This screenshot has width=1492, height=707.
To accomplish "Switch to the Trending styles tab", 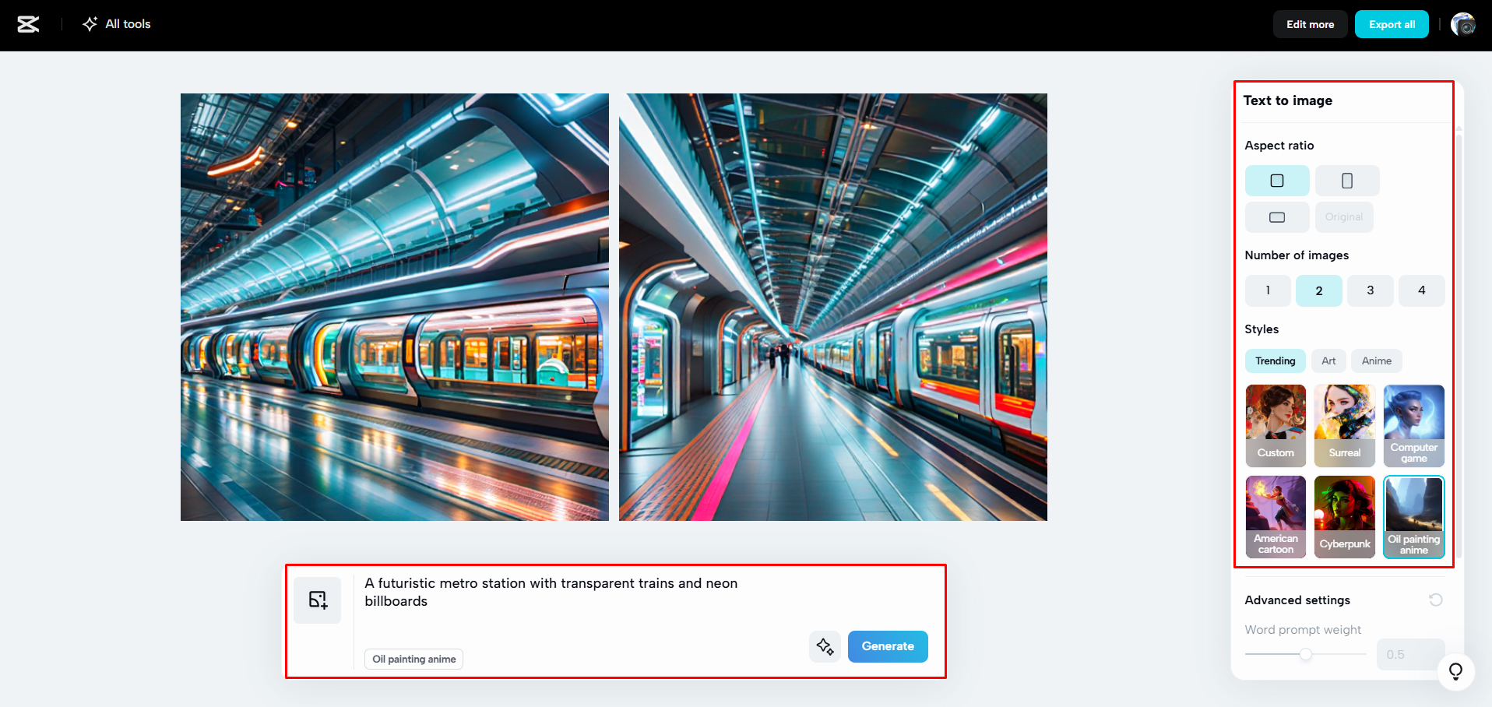I will click(x=1276, y=361).
